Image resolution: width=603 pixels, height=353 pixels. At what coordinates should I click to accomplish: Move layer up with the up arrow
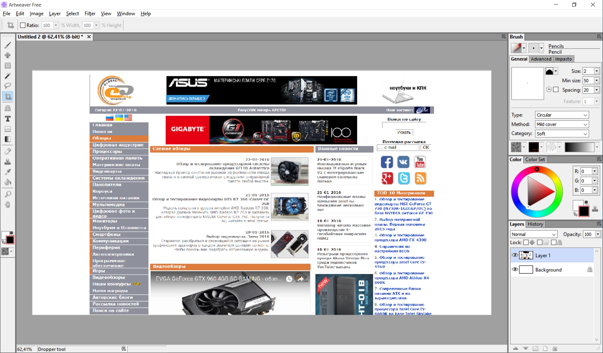pyautogui.click(x=516, y=348)
